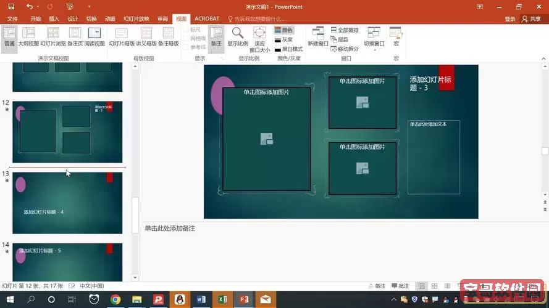Open Slide Master (幻灯片母版) view
Screen dimensions: 549x308
click(122, 36)
